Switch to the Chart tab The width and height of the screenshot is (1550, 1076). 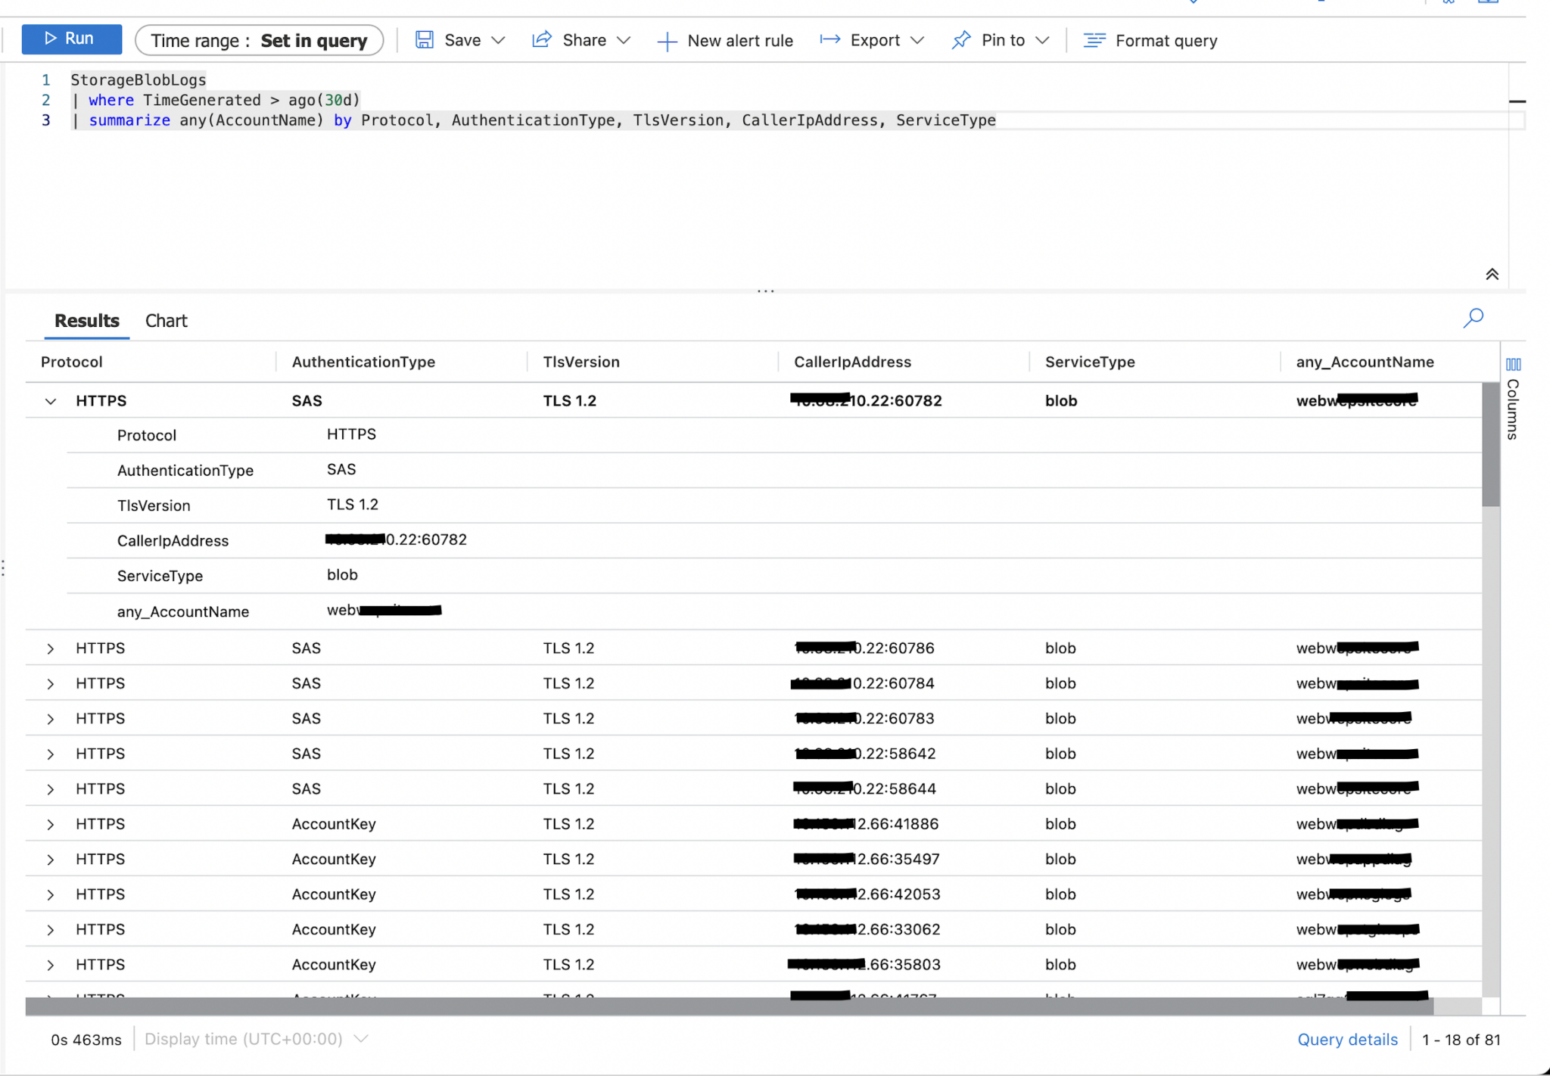[166, 320]
